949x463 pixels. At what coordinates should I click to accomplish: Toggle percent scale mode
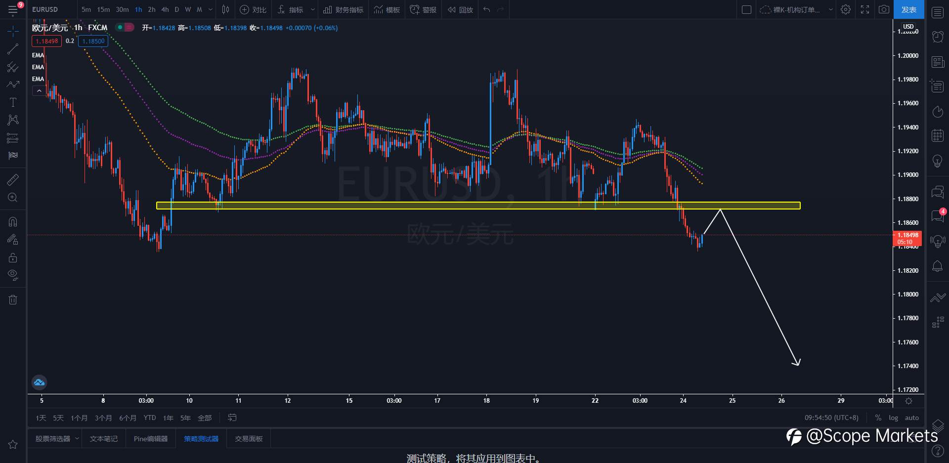[x=878, y=418]
